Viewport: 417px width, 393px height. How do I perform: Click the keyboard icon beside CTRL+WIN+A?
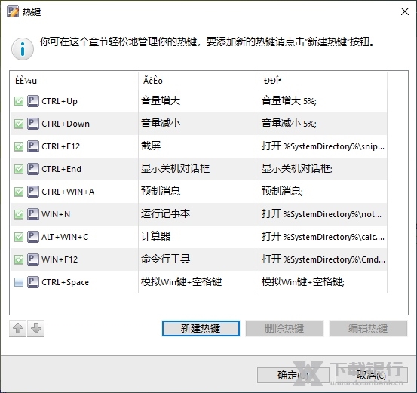pos(33,192)
